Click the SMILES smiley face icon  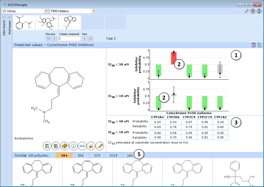(73, 146)
